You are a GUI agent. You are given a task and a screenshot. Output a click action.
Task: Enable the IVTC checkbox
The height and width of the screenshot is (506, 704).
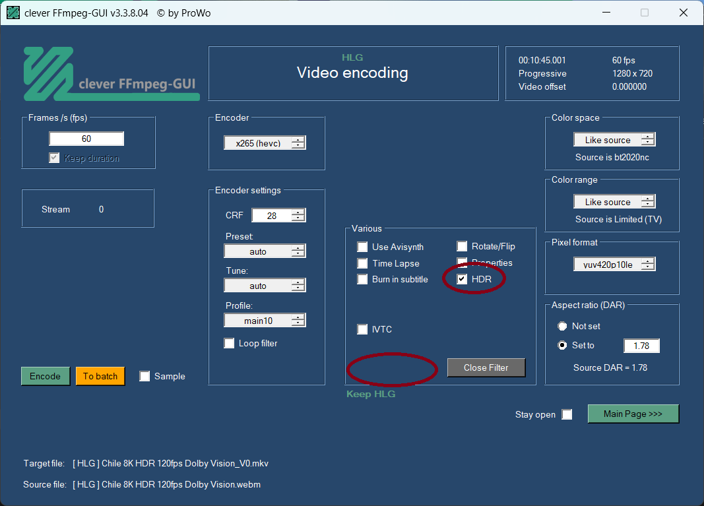point(362,329)
